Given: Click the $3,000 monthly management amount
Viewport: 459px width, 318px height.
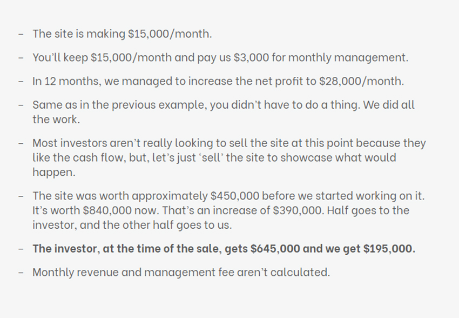Looking at the screenshot, I should [251, 57].
